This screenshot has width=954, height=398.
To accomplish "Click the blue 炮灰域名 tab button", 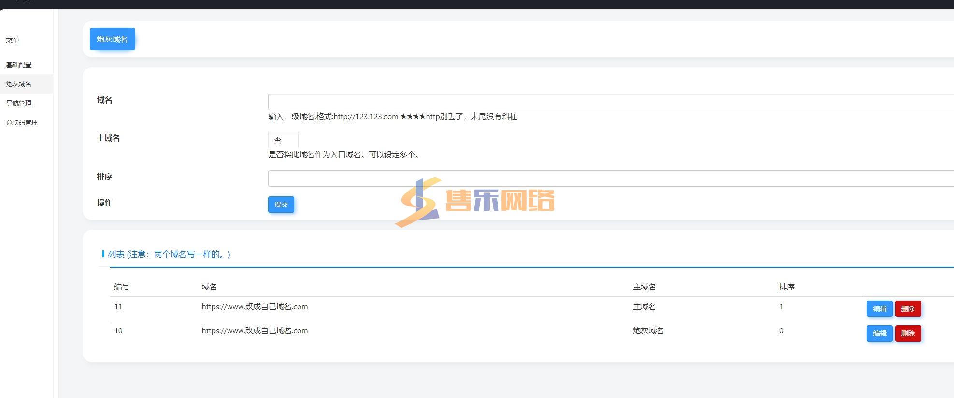I will click(112, 39).
